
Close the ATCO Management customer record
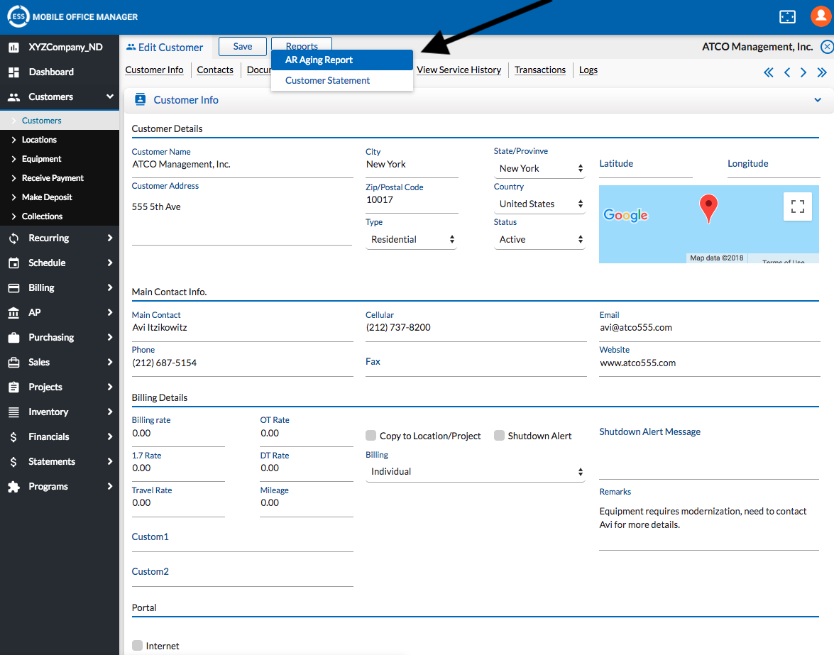[826, 47]
